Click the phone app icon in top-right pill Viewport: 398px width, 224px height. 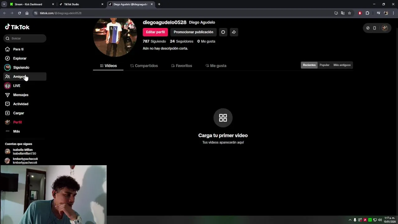coord(375,28)
